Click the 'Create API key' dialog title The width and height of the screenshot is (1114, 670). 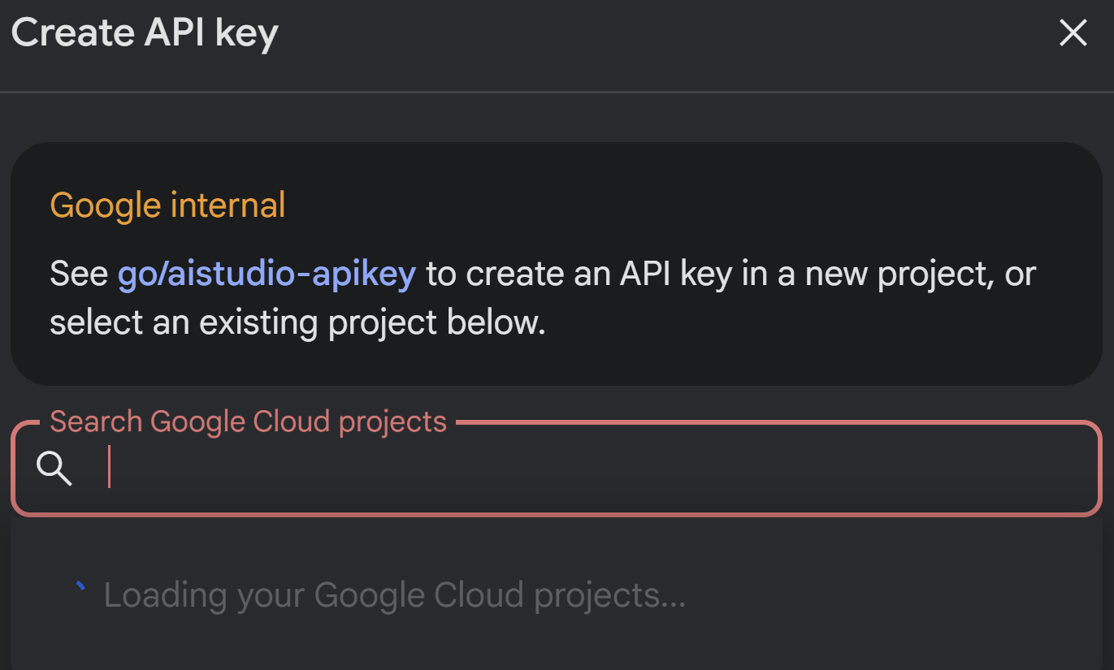pyautogui.click(x=145, y=33)
